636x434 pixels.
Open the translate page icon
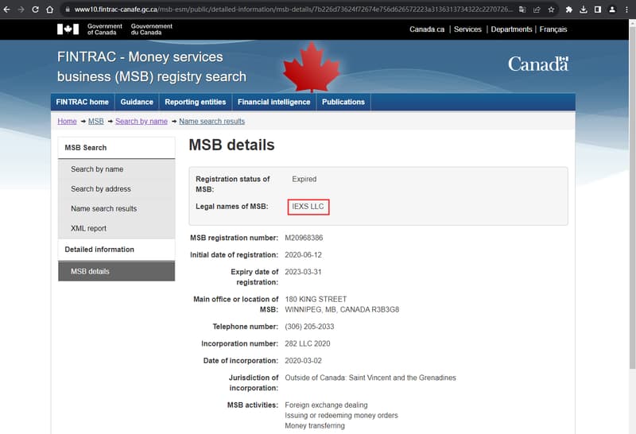(522, 10)
